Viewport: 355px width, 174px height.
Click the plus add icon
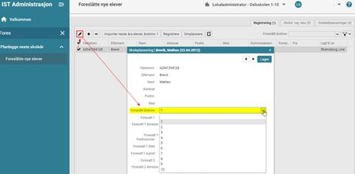click(x=89, y=34)
